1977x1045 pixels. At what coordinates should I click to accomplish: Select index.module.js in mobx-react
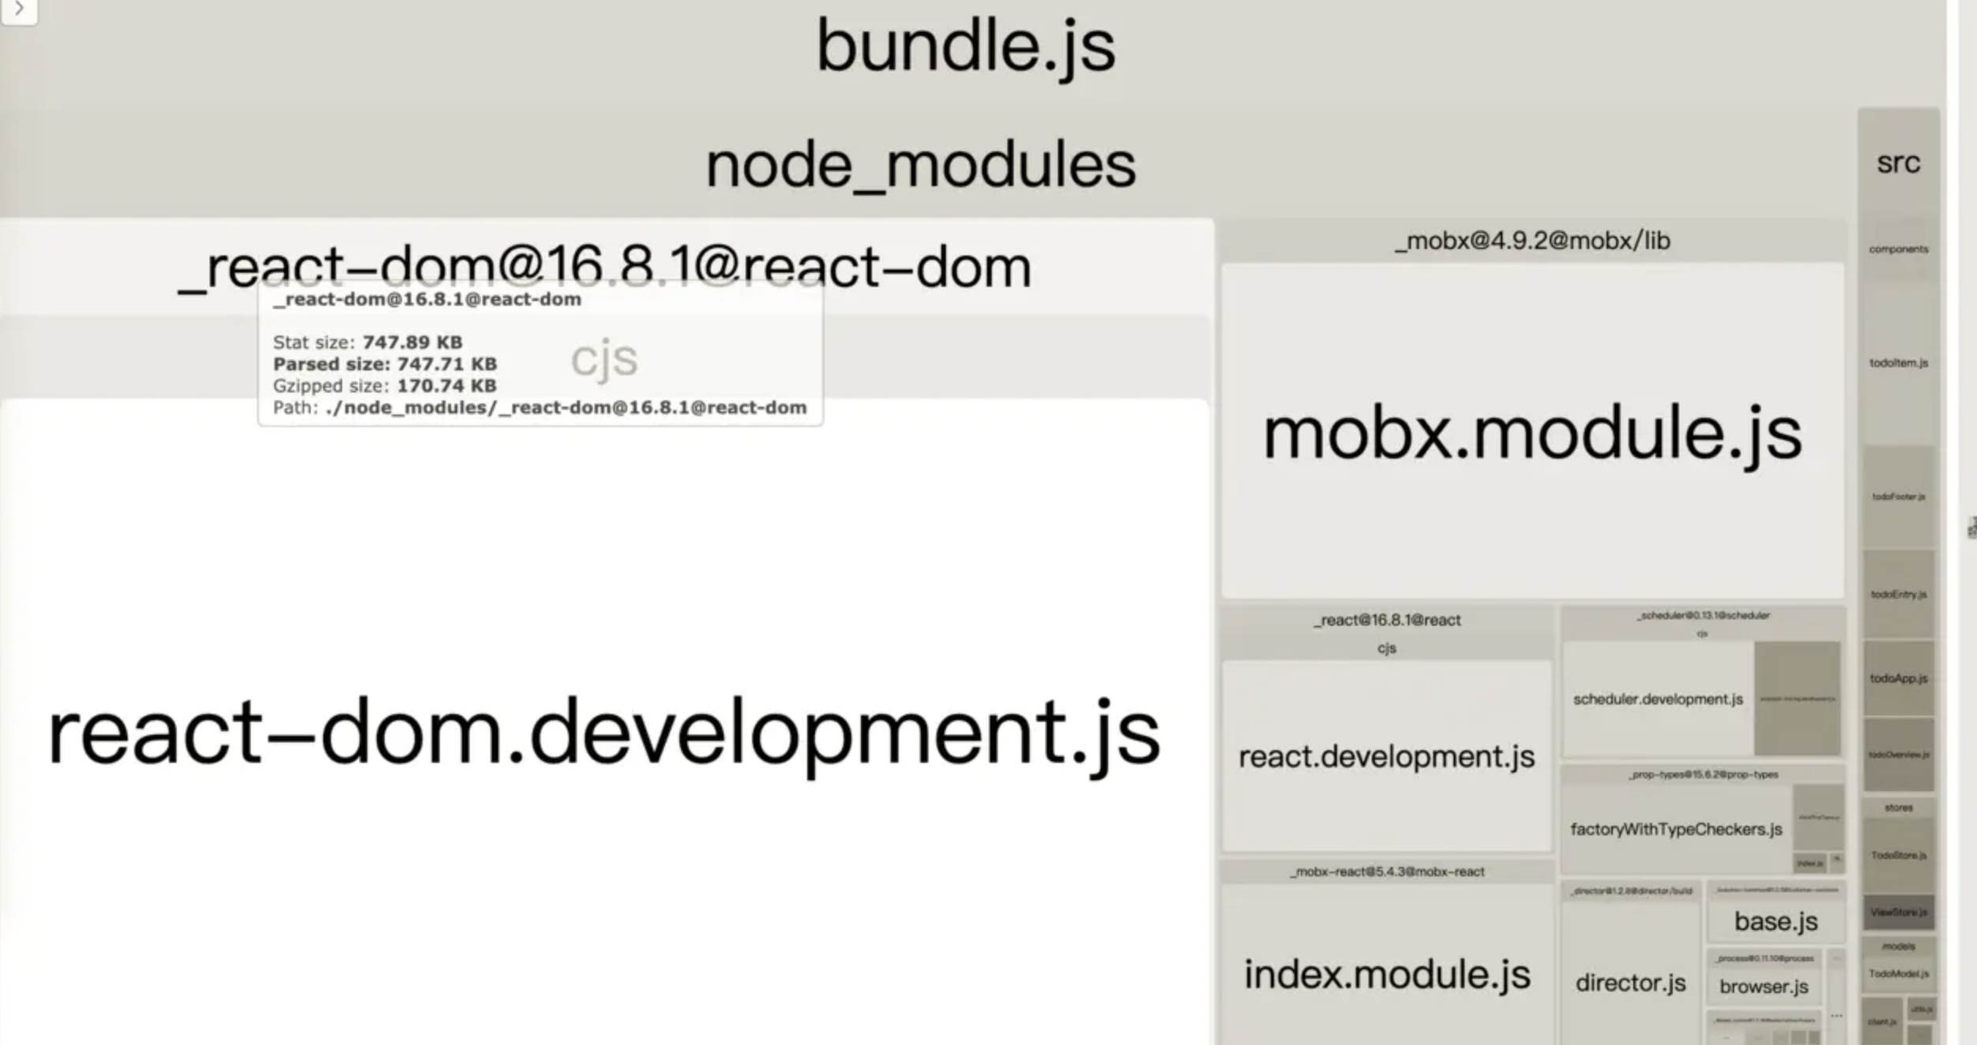[x=1387, y=975]
